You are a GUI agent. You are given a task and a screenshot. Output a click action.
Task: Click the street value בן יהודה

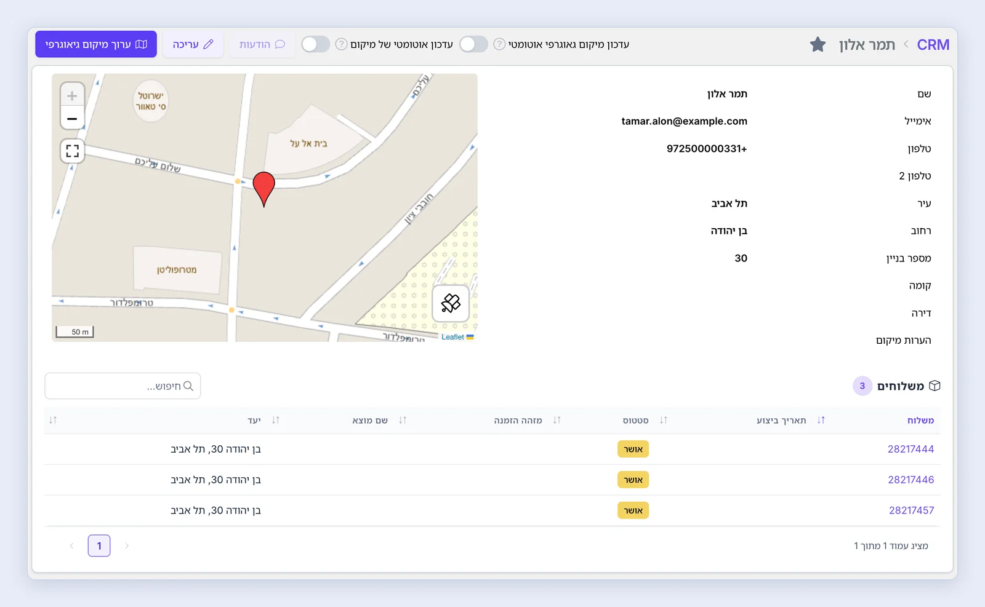729,231
